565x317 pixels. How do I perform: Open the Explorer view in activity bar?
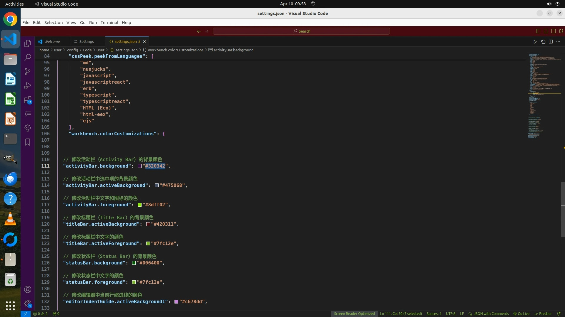point(28,43)
